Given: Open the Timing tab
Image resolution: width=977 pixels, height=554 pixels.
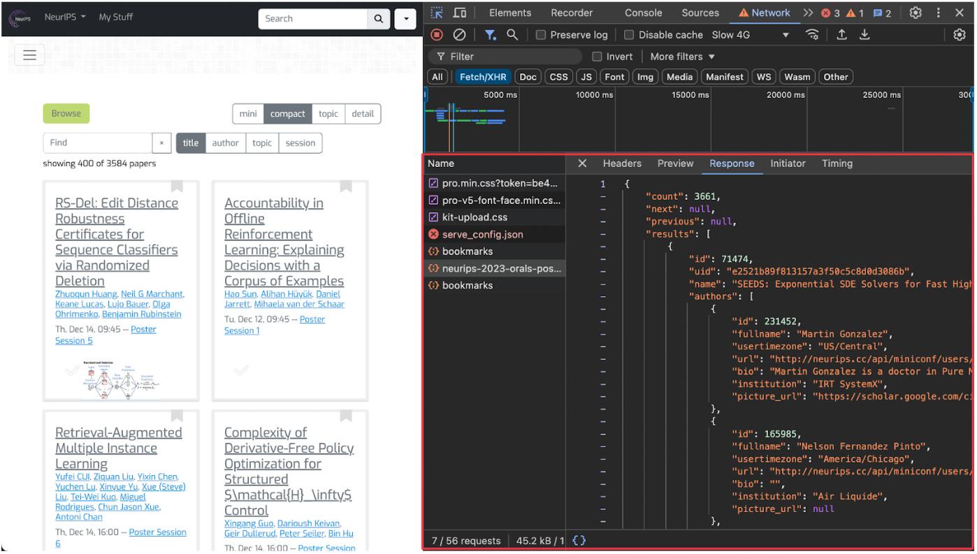Looking at the screenshot, I should (x=837, y=163).
